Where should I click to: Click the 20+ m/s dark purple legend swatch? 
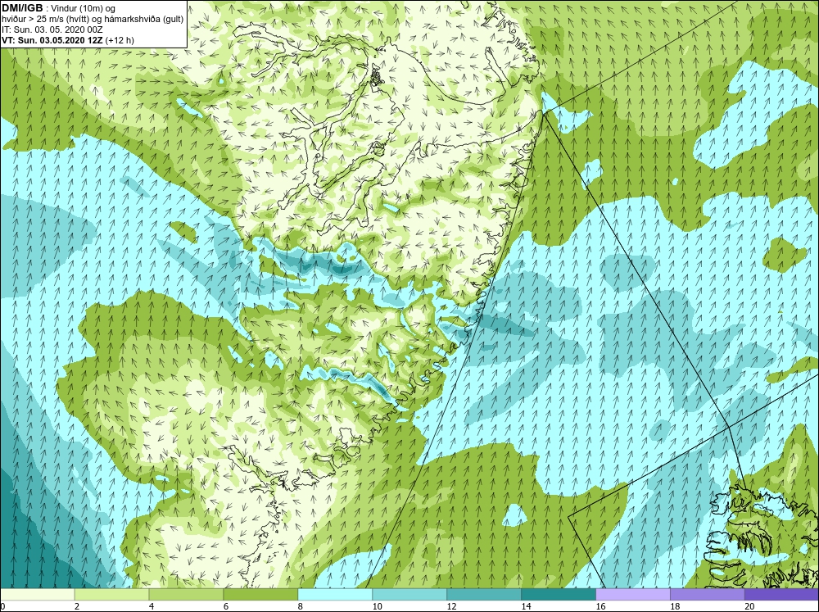coord(781,594)
